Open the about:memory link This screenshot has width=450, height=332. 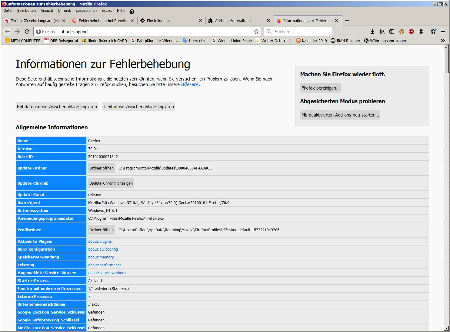101,257
